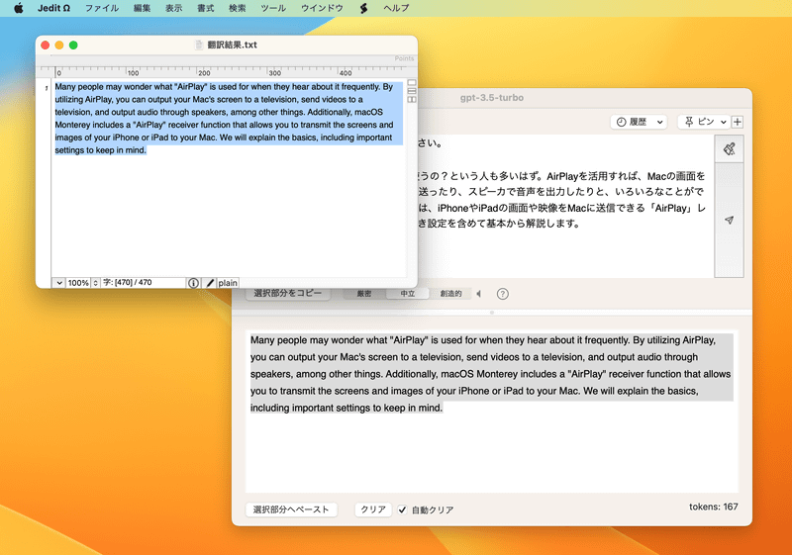Click the Points unit label above ruler

click(x=404, y=58)
